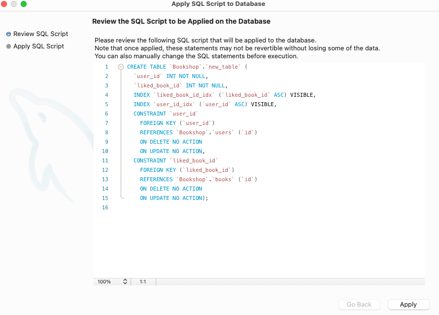Click the green zoom window button
The height and width of the screenshot is (315, 439).
click(24, 4)
